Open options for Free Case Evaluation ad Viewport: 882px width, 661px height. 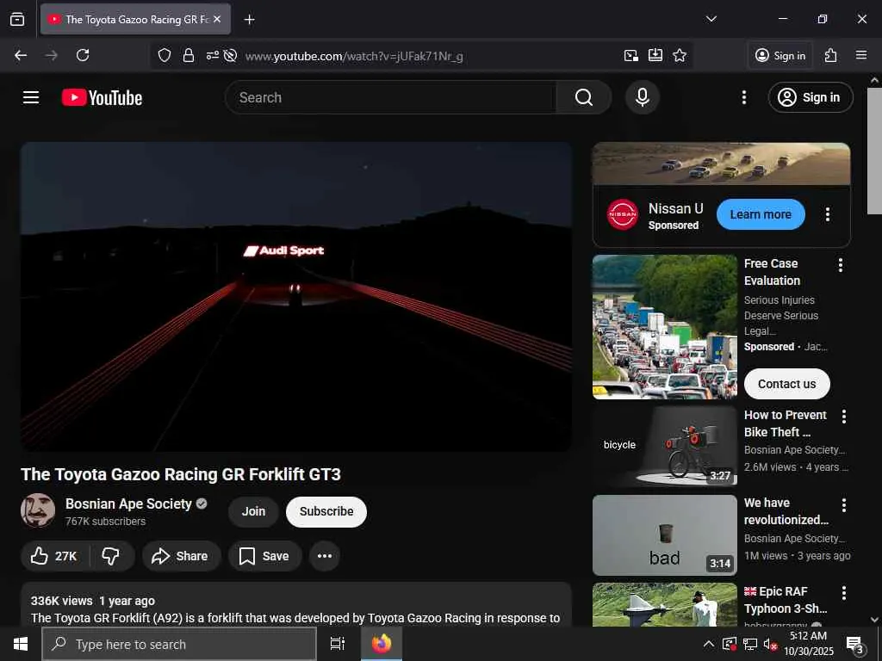click(x=841, y=265)
